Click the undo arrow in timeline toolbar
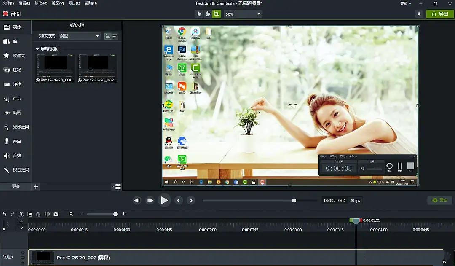The image size is (455, 266). (4, 214)
